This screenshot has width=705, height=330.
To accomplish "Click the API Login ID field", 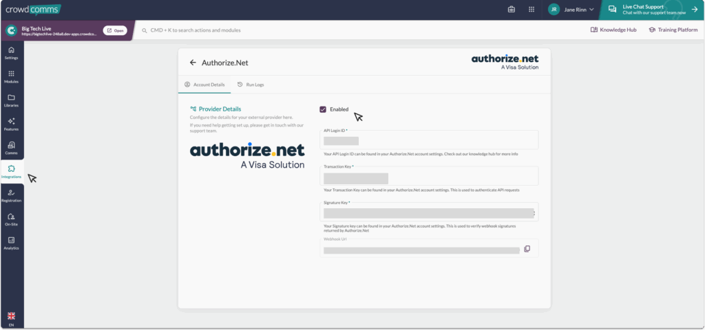I will 429,140.
